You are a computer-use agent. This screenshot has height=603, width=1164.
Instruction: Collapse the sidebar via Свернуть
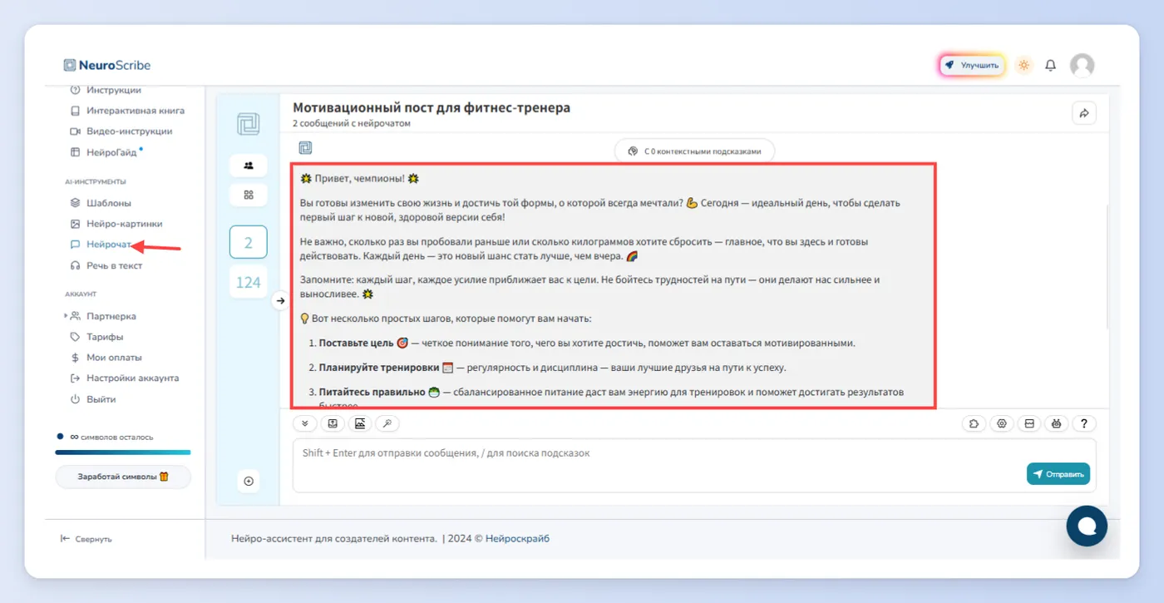click(86, 539)
